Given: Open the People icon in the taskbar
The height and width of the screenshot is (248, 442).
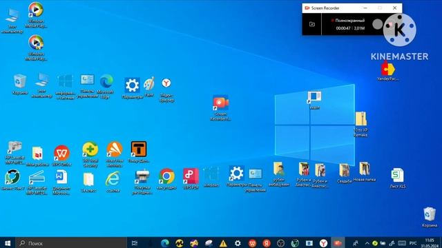Looking at the screenshot, I should [x=356, y=243].
